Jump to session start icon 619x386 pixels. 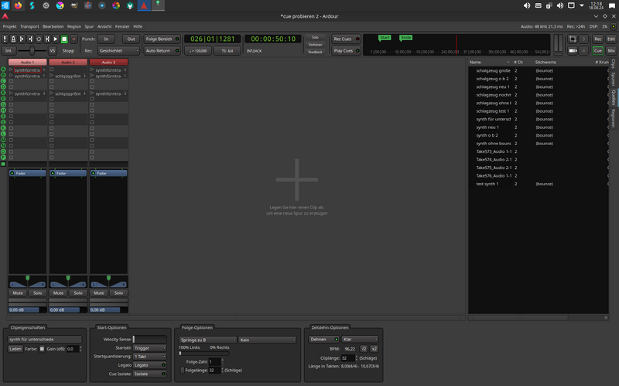tap(22, 39)
